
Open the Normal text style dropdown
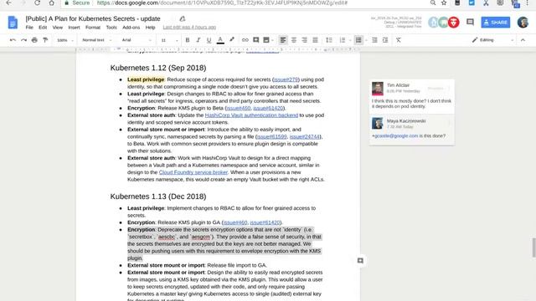[x=96, y=40]
